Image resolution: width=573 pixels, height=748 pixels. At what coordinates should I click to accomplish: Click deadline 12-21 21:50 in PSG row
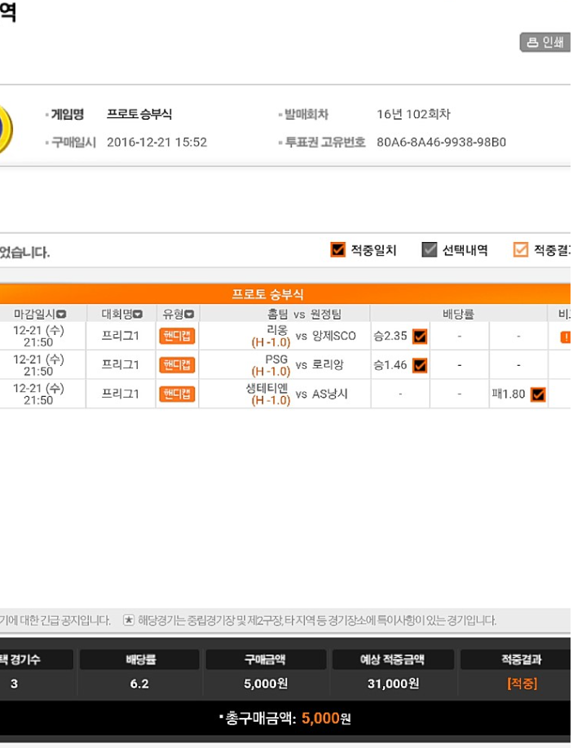38,365
